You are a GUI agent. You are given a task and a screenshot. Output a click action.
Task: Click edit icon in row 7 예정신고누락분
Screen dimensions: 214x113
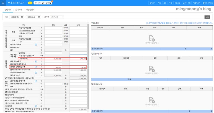tap(36, 45)
